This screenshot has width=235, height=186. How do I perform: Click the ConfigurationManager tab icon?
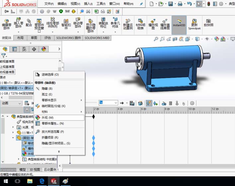tap(24, 49)
